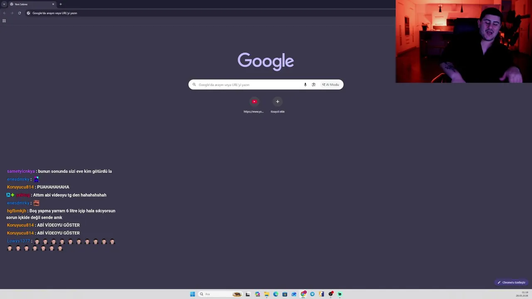
Task: Open a new tab with plus button
Action: (x=61, y=4)
